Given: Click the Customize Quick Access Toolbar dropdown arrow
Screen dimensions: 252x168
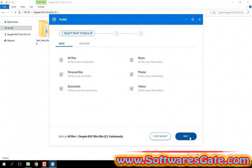Looking at the screenshot, I should [13, 2].
